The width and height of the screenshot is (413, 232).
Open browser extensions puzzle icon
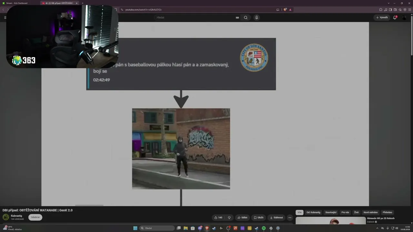[381, 10]
